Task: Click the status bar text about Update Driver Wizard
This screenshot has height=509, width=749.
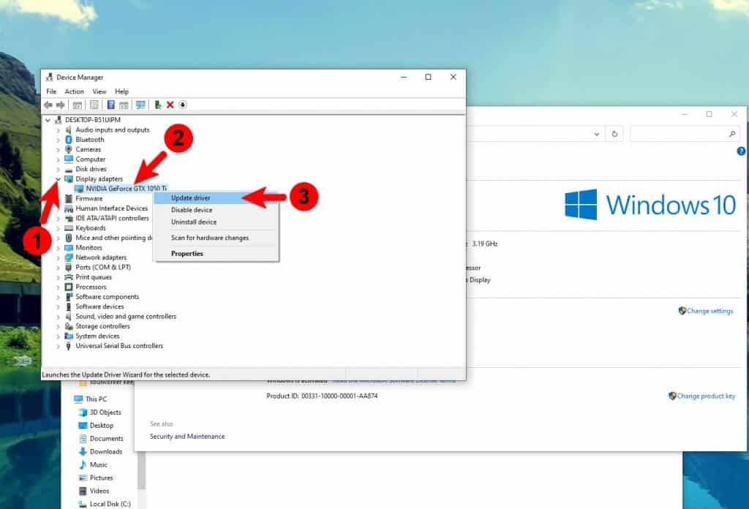Action: (x=126, y=375)
